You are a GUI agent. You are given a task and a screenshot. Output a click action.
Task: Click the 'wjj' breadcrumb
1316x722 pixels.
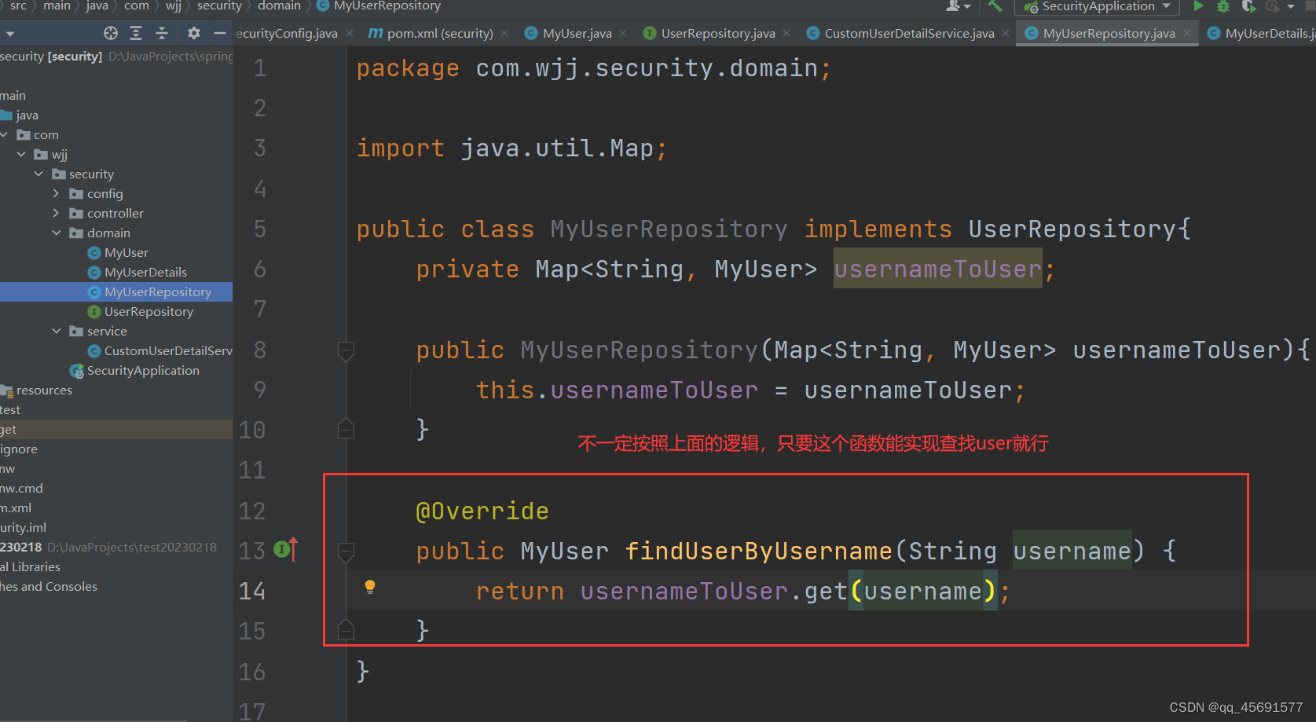[x=174, y=6]
